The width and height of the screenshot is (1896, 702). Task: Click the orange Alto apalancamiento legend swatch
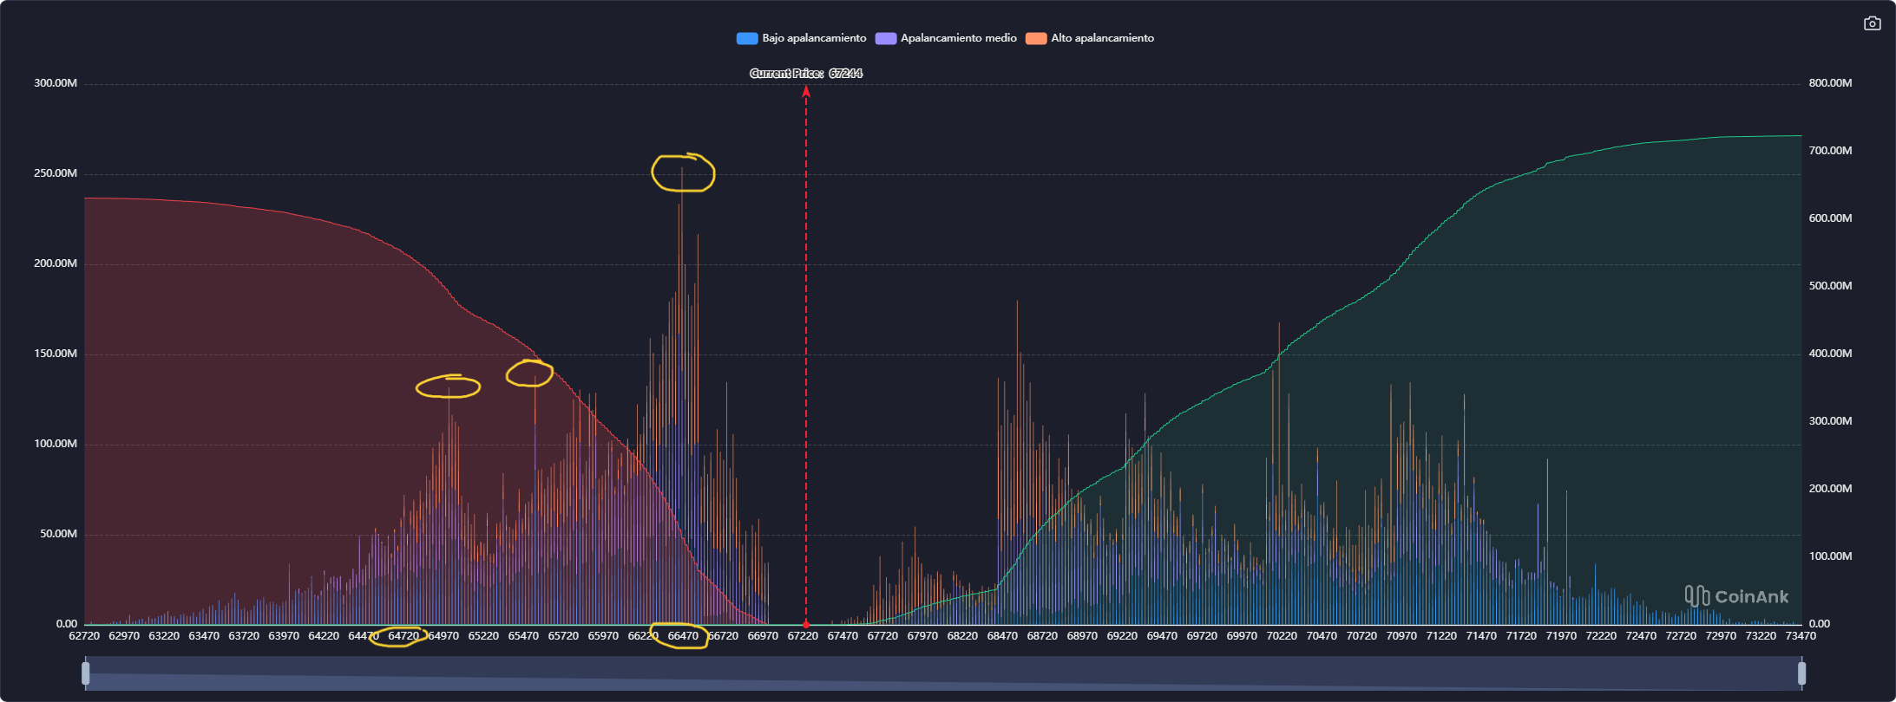1036,38
